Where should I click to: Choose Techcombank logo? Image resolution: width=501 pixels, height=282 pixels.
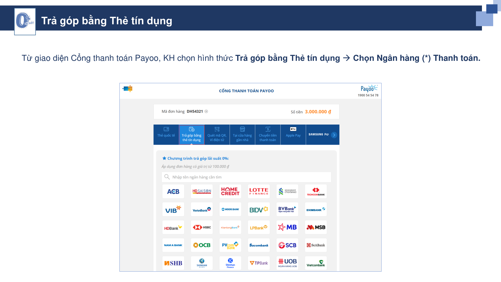(316, 191)
